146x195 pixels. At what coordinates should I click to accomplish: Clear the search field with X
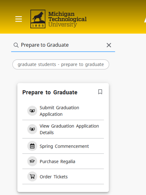tap(109, 45)
